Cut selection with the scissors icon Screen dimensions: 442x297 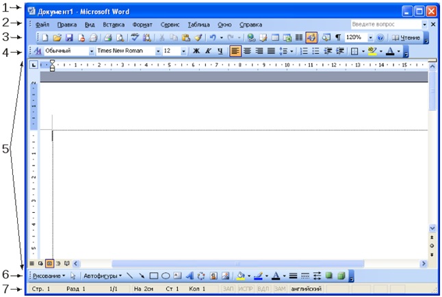(161, 38)
